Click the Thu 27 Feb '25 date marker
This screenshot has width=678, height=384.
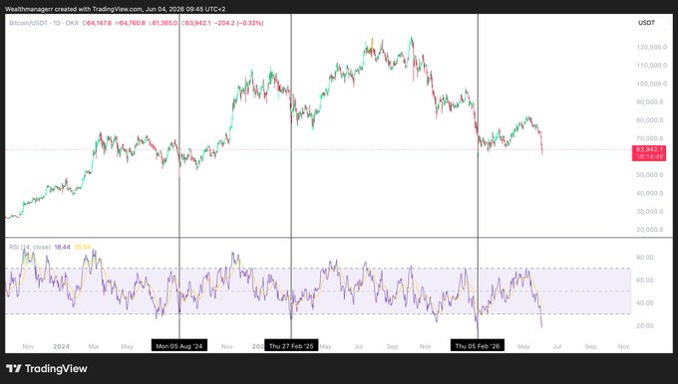click(x=291, y=345)
